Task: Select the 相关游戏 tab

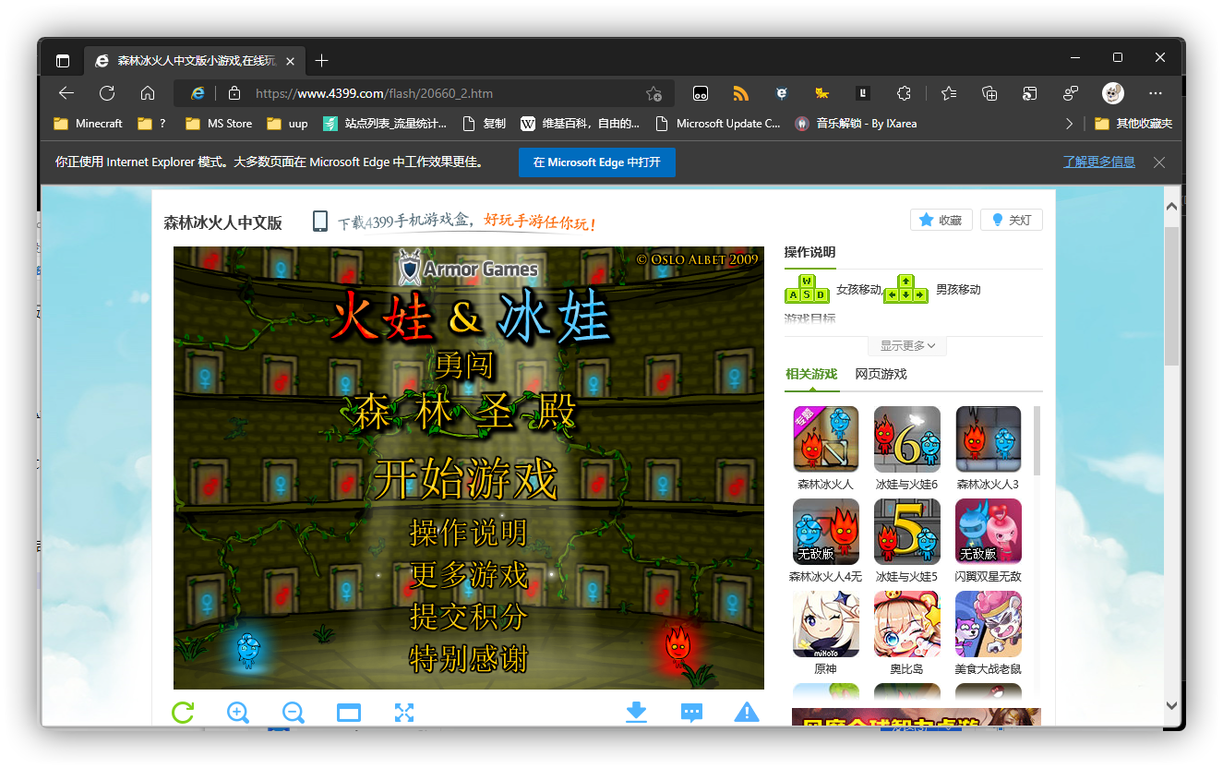Action: tap(811, 374)
